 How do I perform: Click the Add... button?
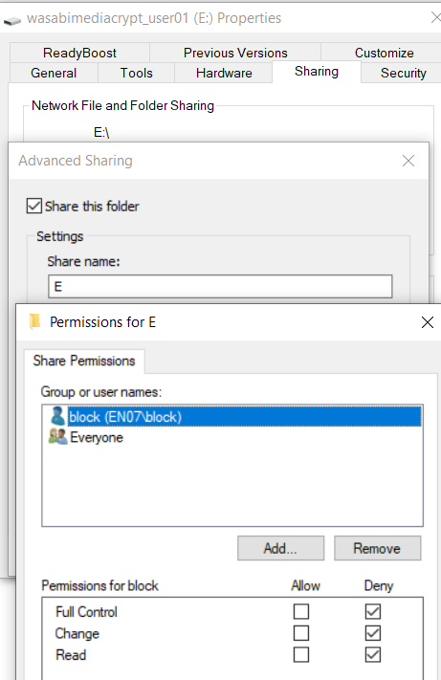[x=280, y=548]
